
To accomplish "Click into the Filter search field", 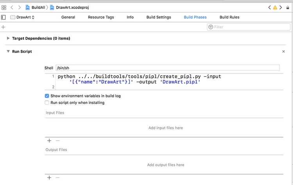I will tap(248, 27).
